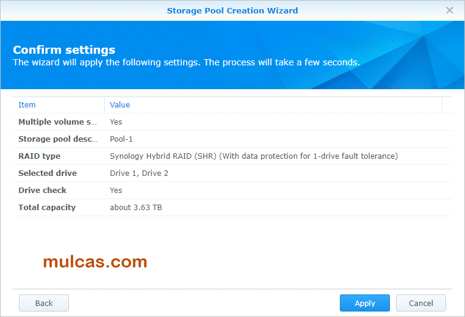Click the Item column header
The height and width of the screenshot is (317, 465).
tap(27, 105)
